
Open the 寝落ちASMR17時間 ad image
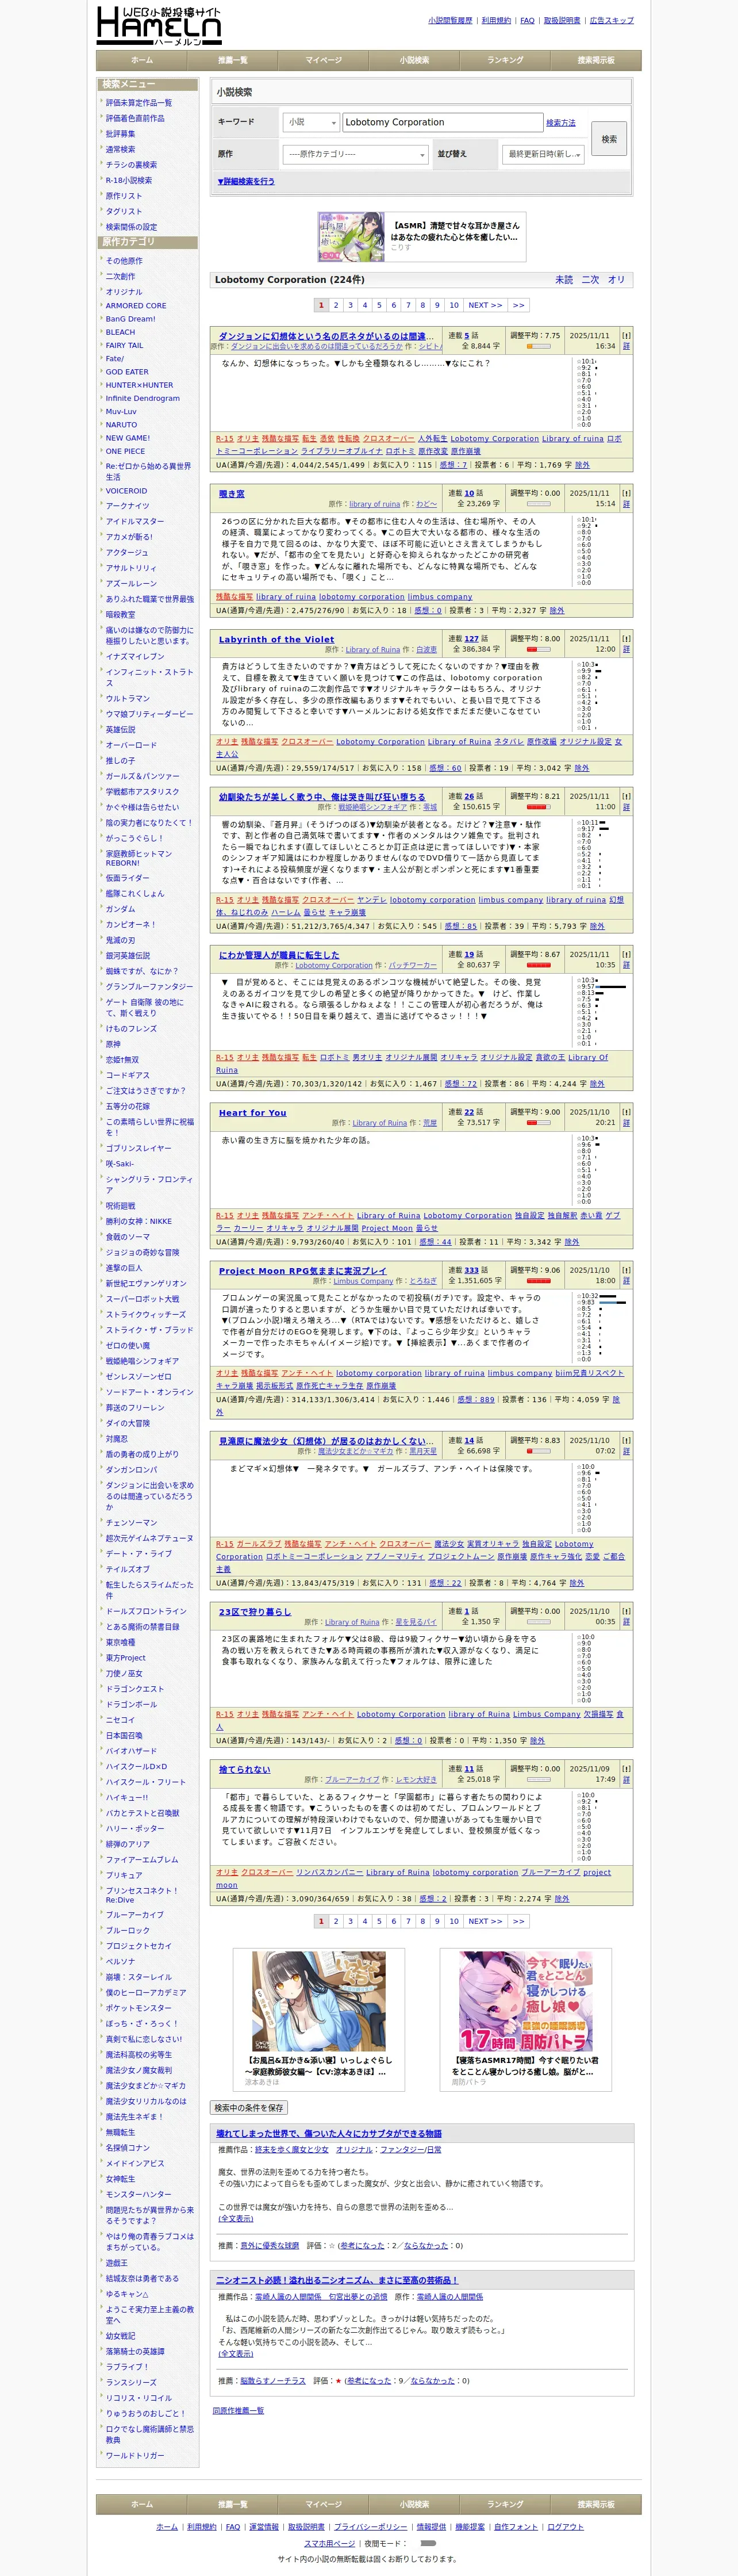(x=525, y=2001)
